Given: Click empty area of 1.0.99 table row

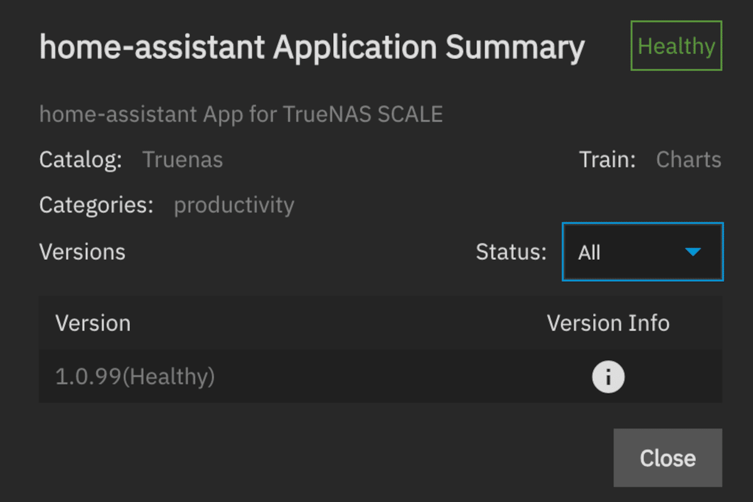Looking at the screenshot, I should click(402, 376).
